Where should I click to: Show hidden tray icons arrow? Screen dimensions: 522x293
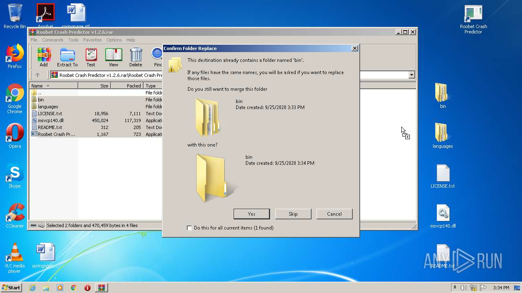[x=455, y=288]
